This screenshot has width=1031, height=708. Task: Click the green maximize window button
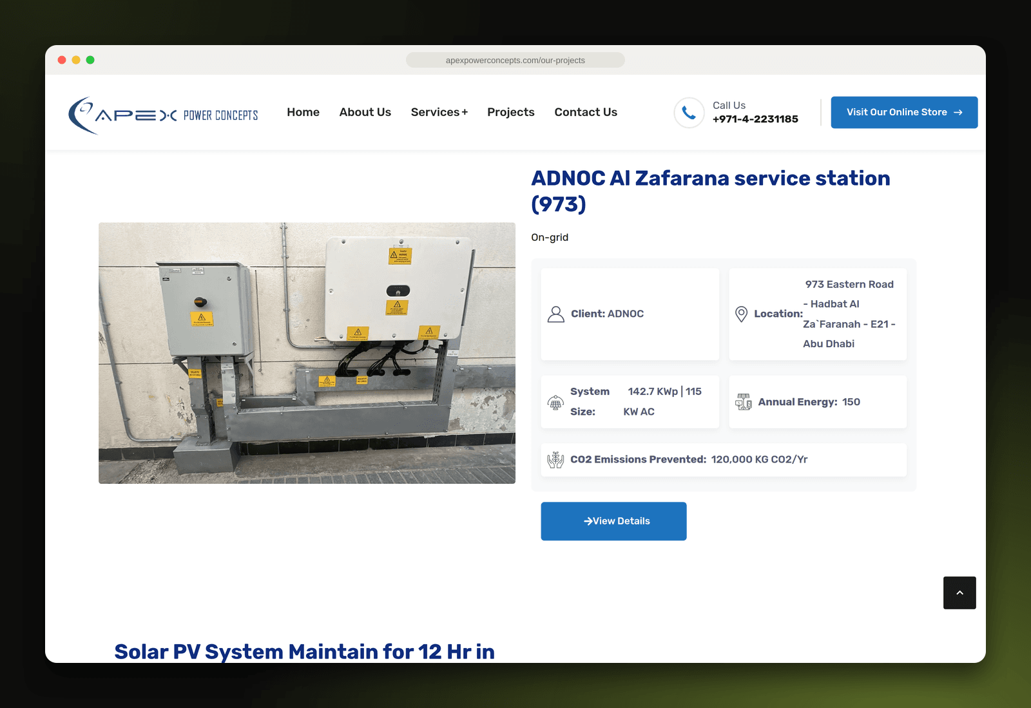coord(90,60)
